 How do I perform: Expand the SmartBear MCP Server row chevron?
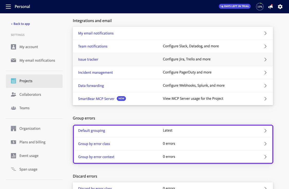(x=265, y=99)
